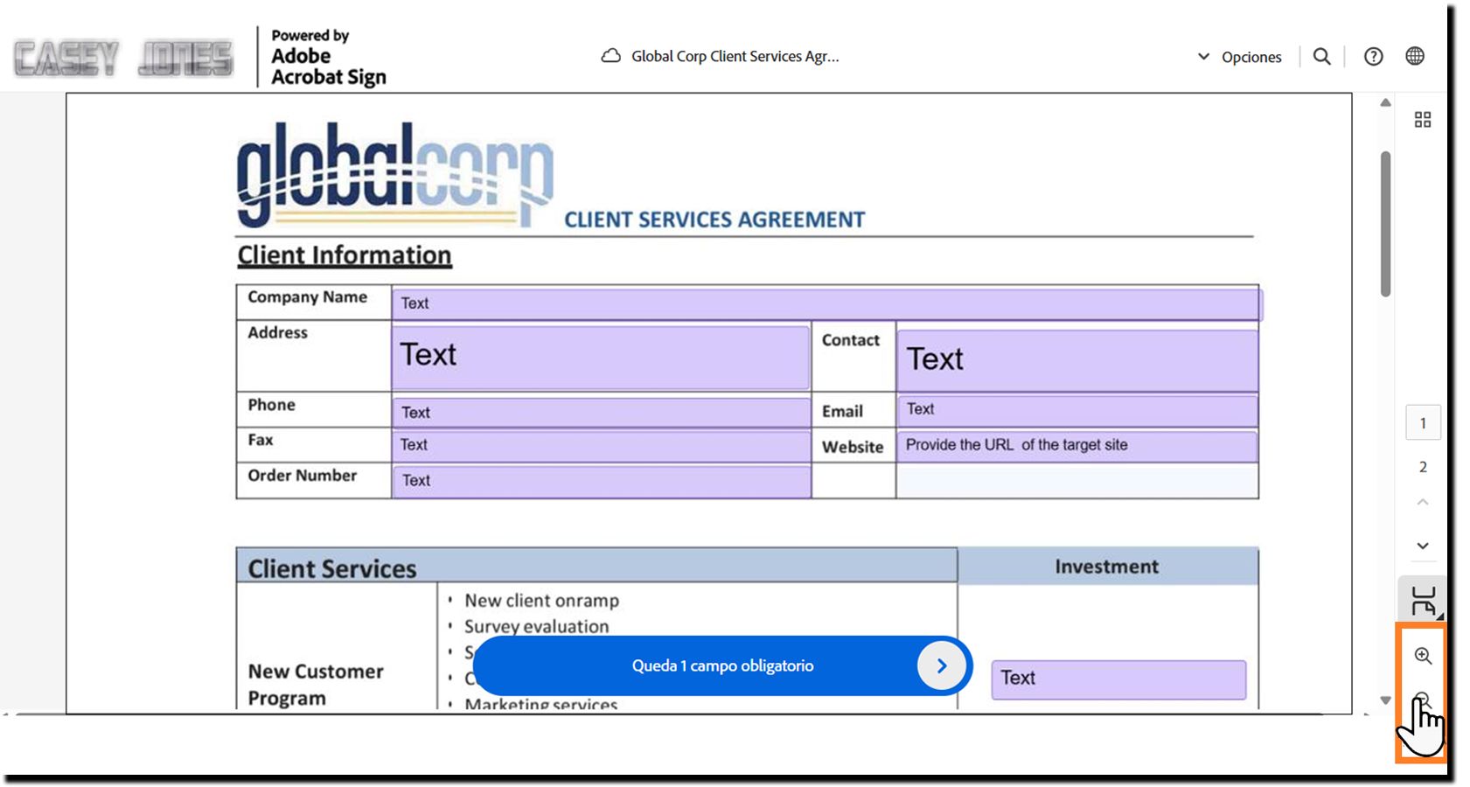1470x787 pixels.
Task: Click the Company Name text field
Action: (x=827, y=303)
